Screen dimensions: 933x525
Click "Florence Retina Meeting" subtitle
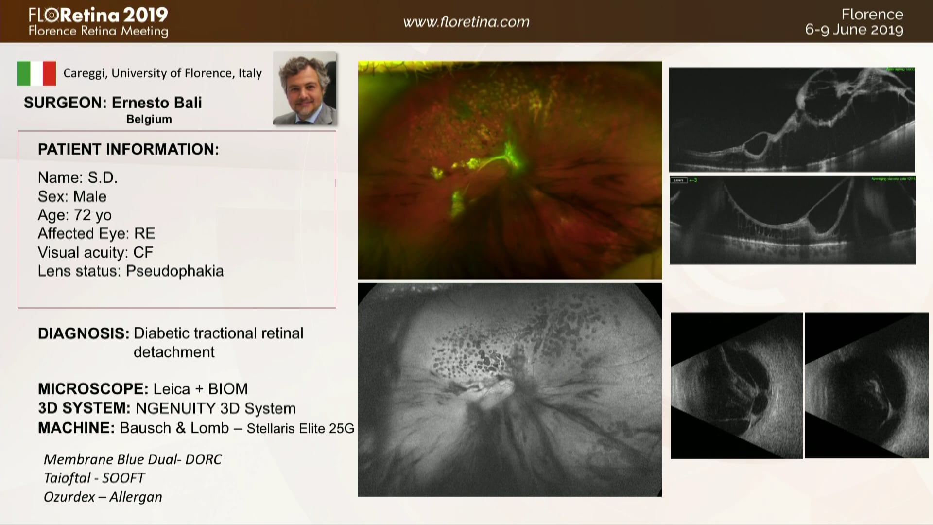click(x=98, y=32)
